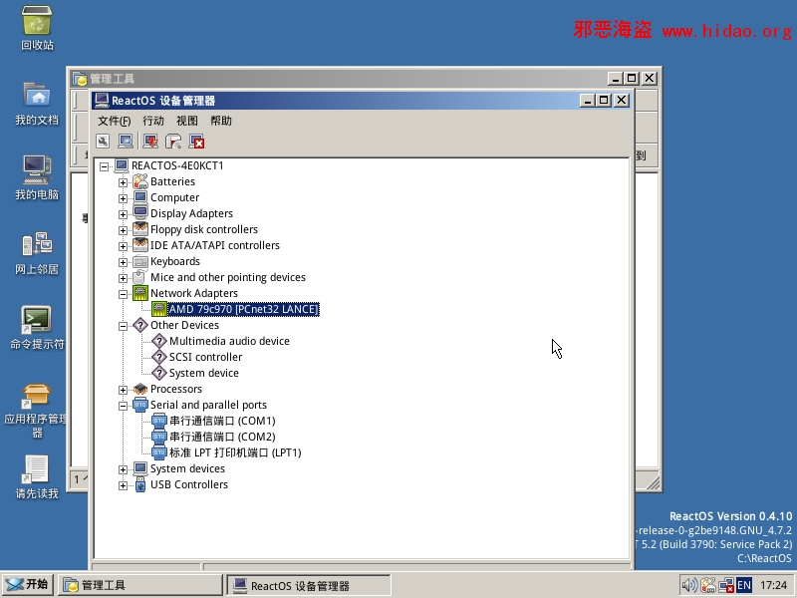Image resolution: width=797 pixels, height=598 pixels.
Task: Click the 开始 Start button
Action: pyautogui.click(x=27, y=585)
